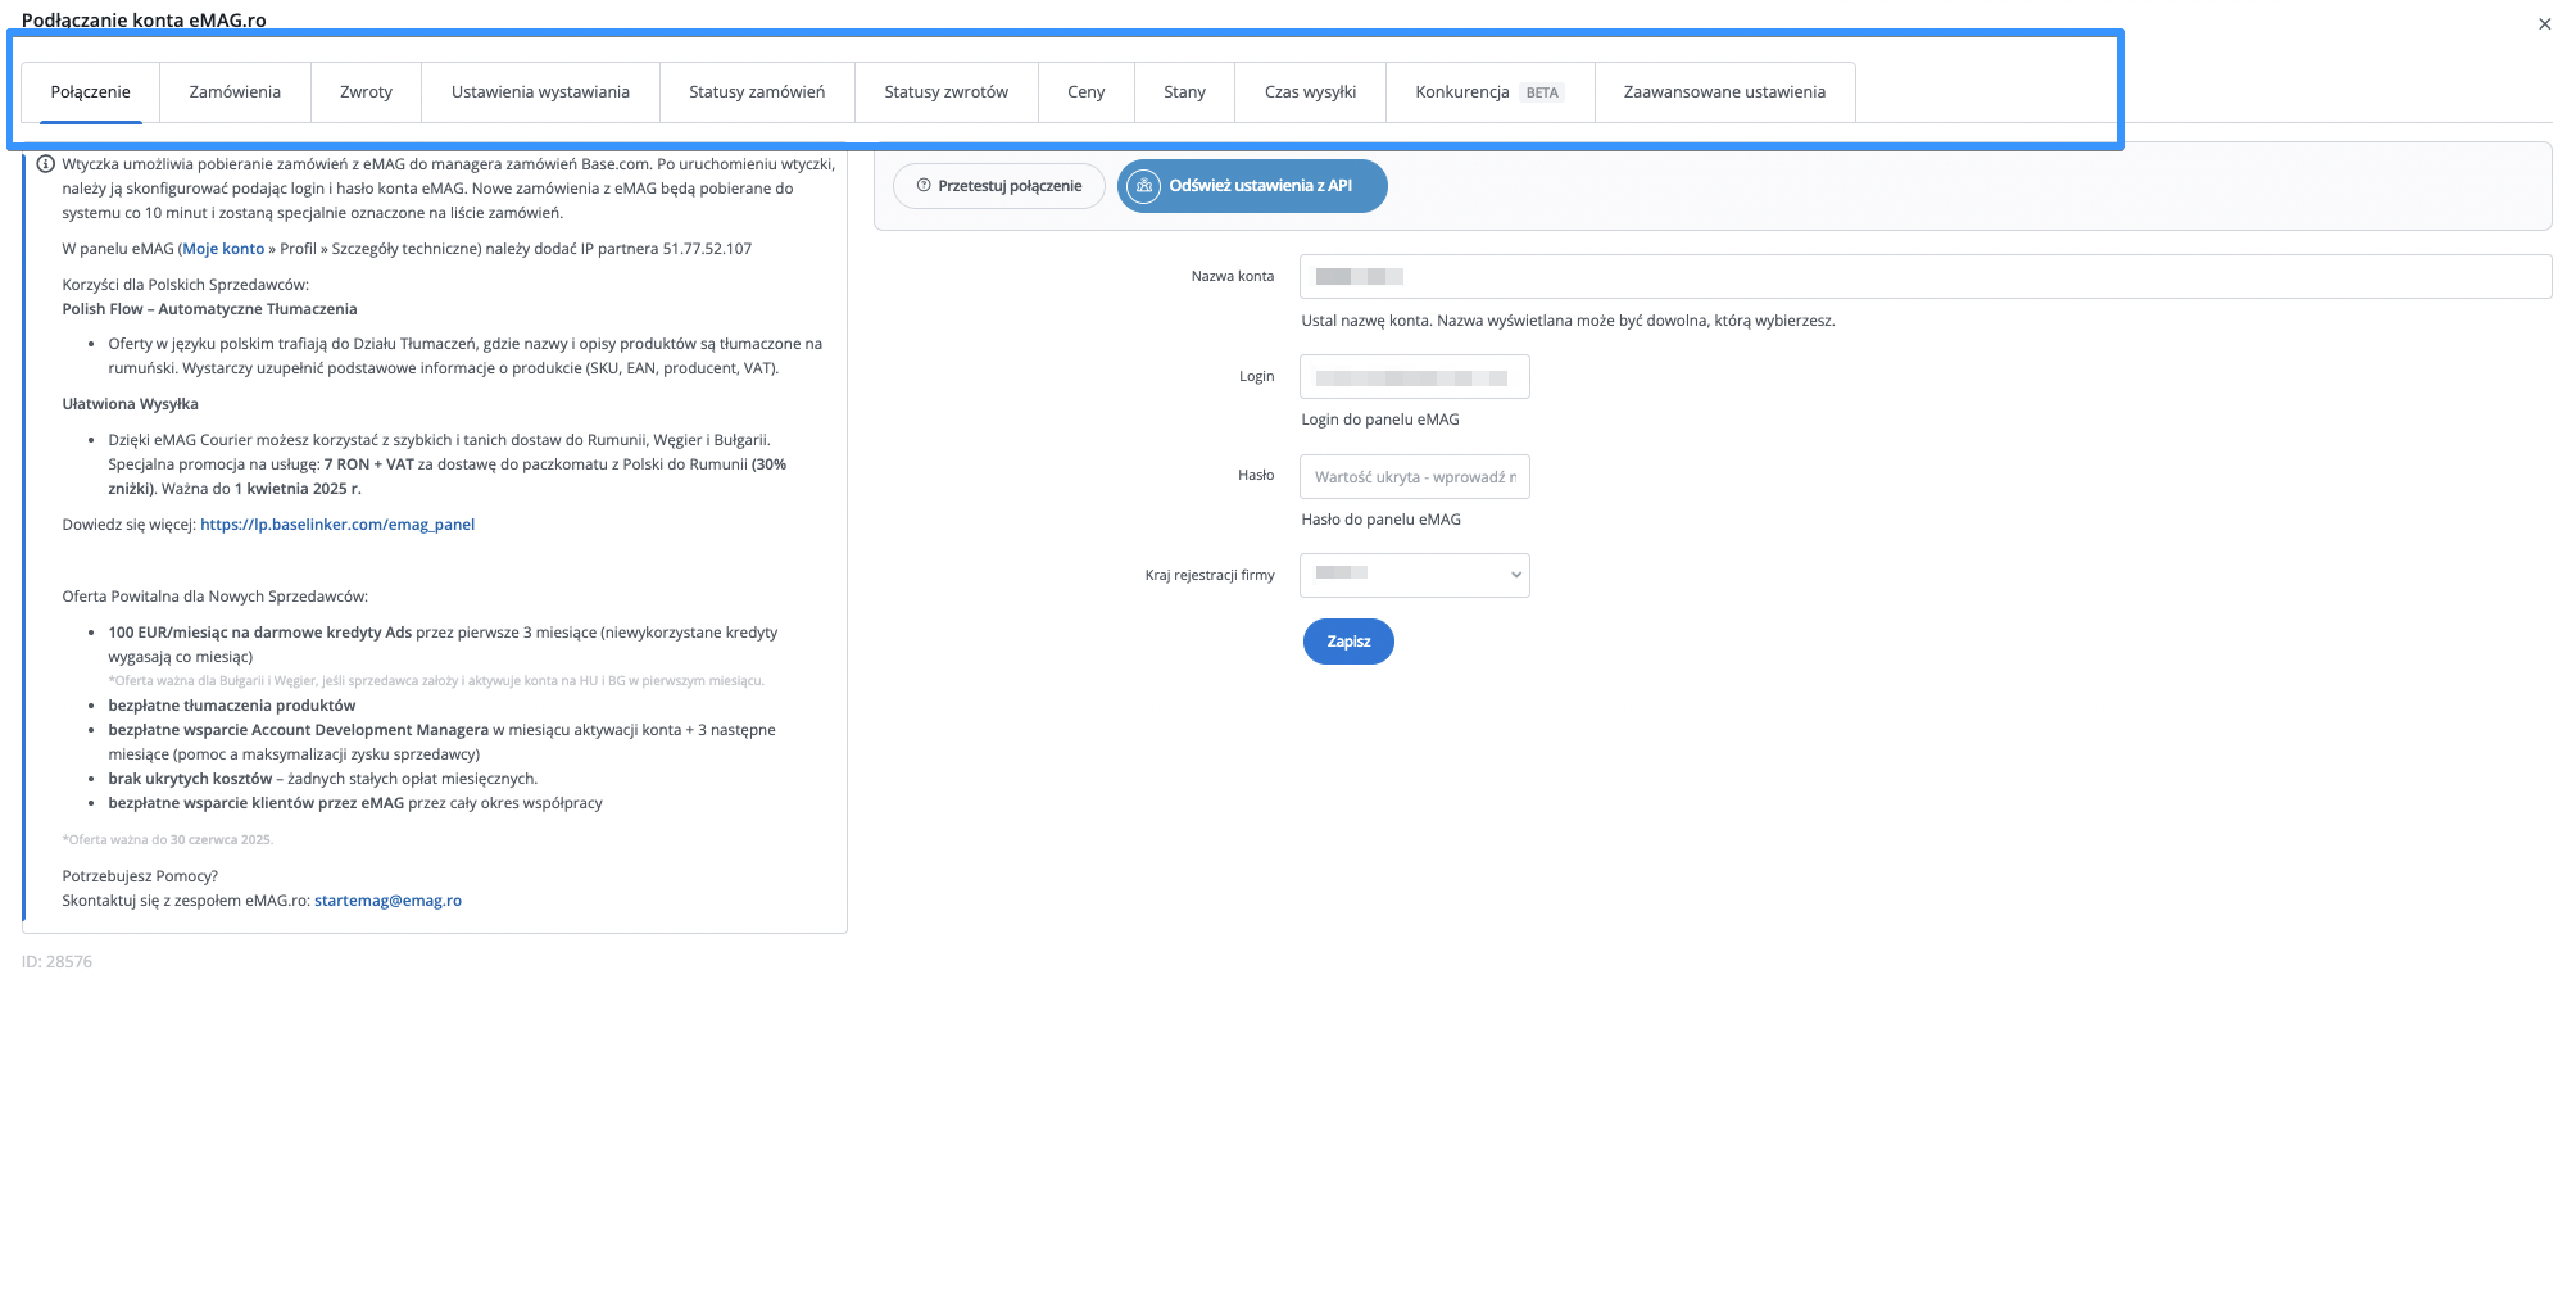This screenshot has width=2576, height=1301.
Task: View the Czas wysyłki tab
Action: pos(1309,92)
